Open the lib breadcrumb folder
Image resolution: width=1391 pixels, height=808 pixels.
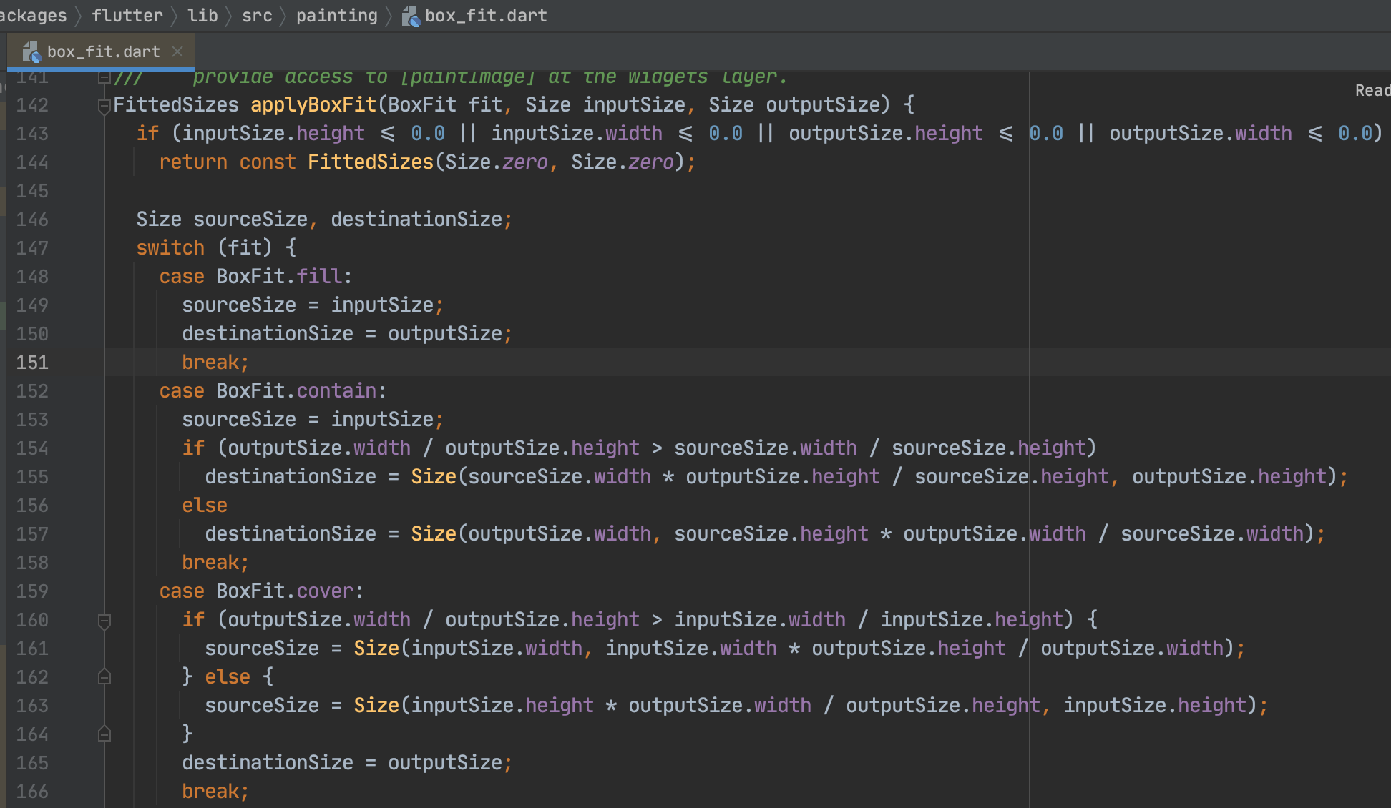point(202,16)
